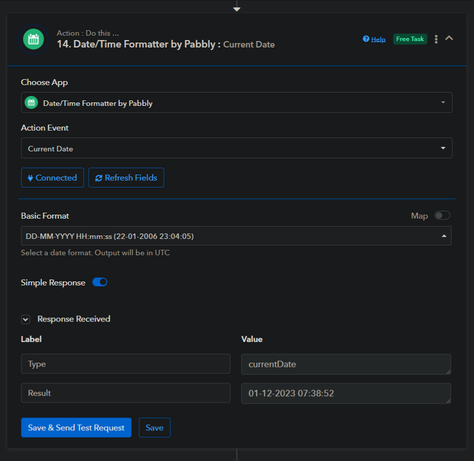Select the currentDate value field
474x461 pixels.
click(345, 364)
